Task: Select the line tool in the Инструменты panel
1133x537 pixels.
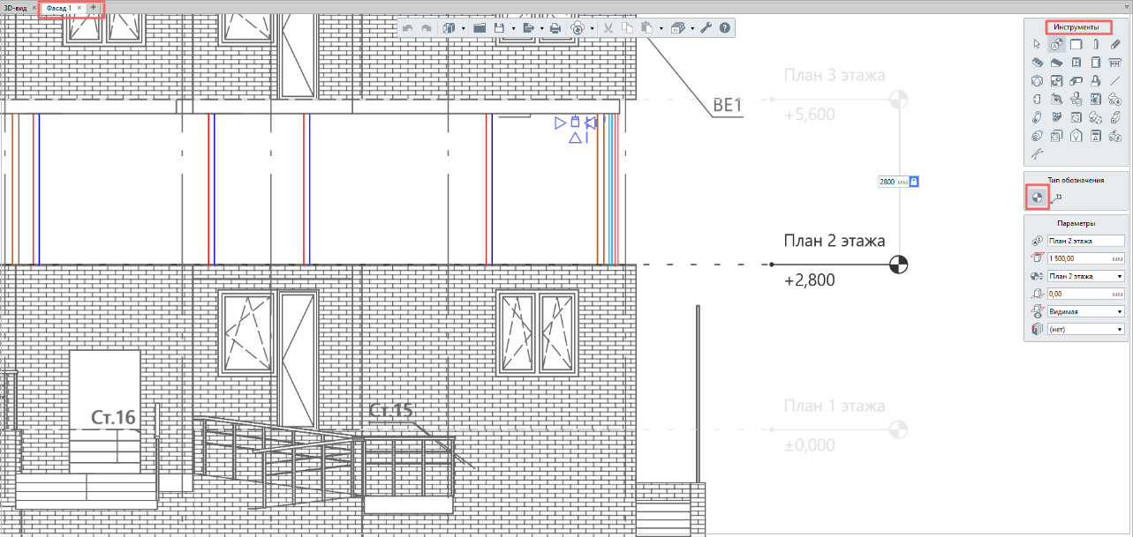Action: pos(1115,81)
